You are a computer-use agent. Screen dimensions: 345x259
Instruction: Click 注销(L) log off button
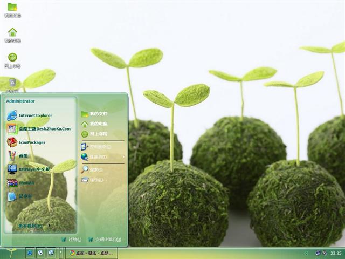[x=72, y=240]
